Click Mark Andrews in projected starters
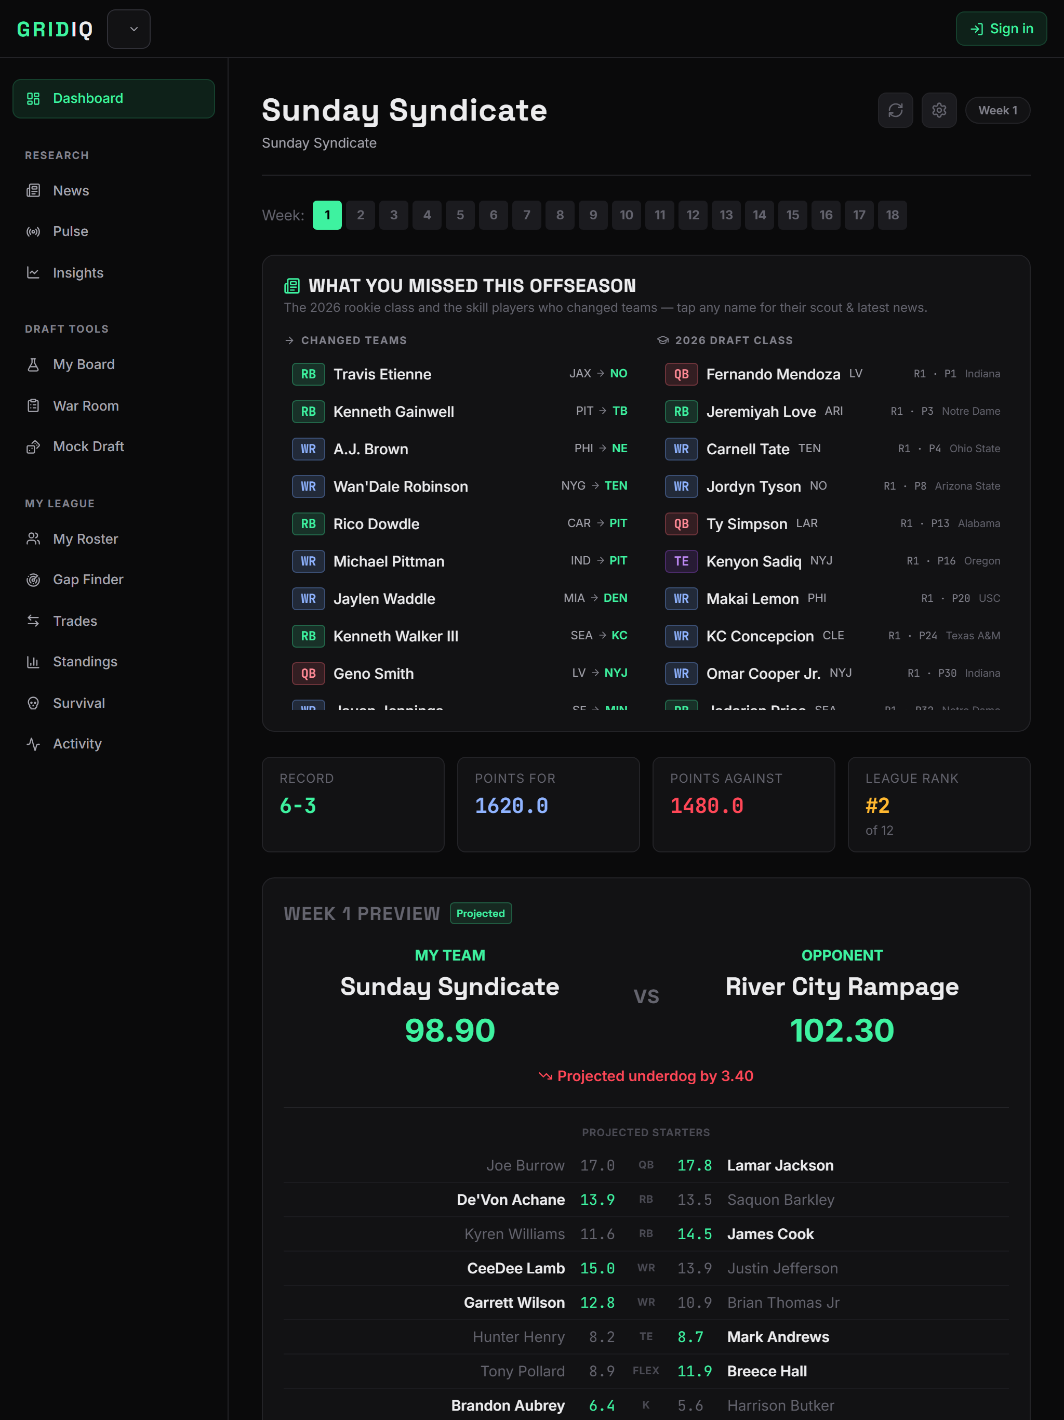 click(x=778, y=1337)
